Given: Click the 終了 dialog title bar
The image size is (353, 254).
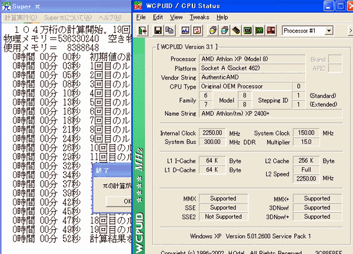Looking at the screenshot, I should (x=112, y=171).
